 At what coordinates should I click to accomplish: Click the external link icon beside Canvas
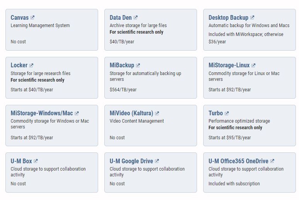(32, 17)
